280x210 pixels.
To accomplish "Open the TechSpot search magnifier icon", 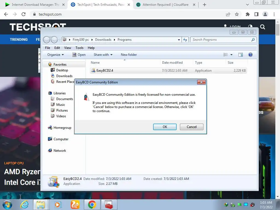I will (x=262, y=27).
